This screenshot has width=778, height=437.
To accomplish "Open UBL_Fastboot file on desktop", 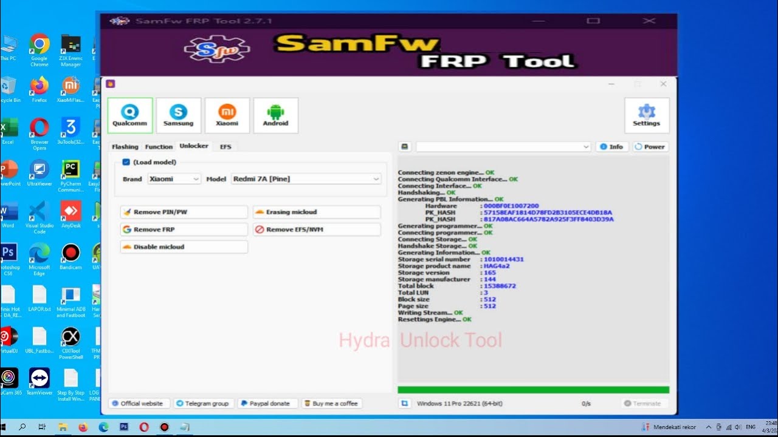I will click(40, 340).
